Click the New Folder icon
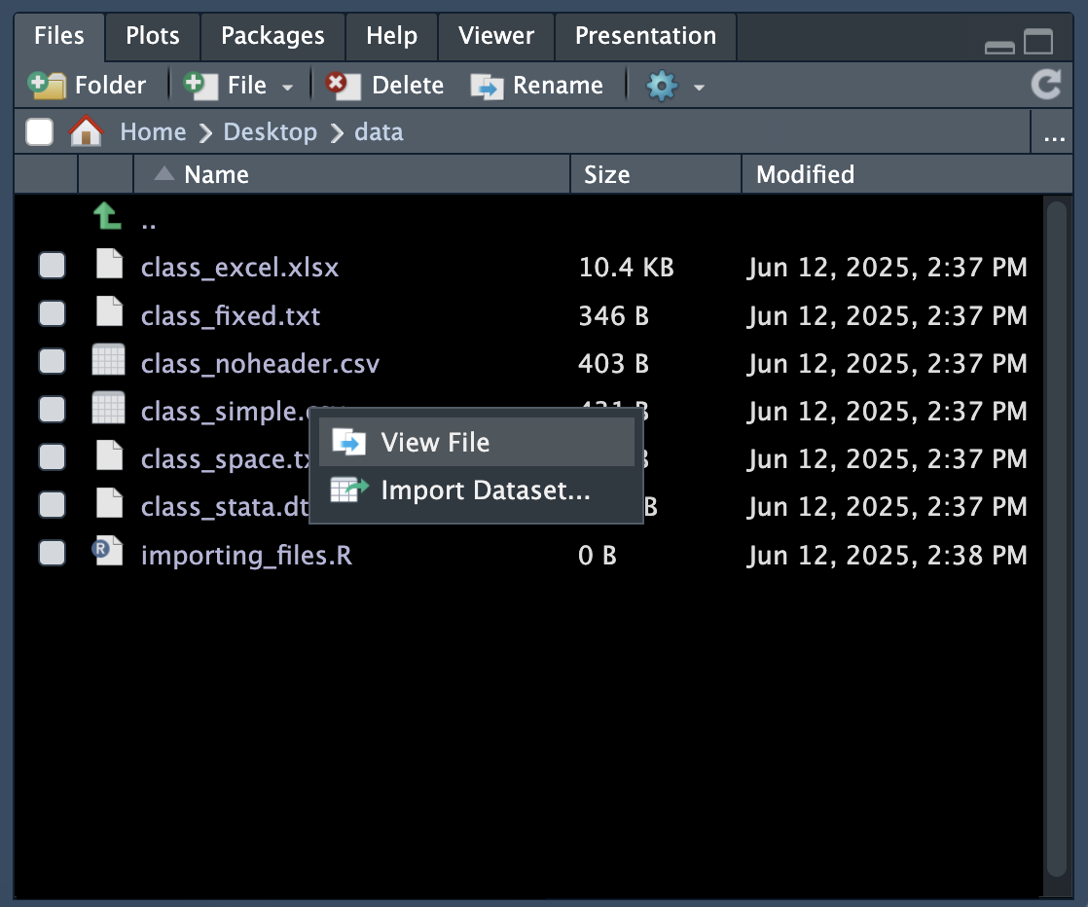 [x=46, y=86]
